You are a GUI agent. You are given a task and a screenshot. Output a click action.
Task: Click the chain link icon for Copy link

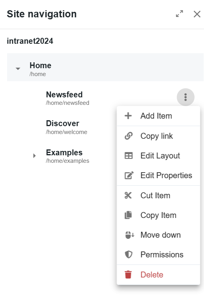click(129, 136)
